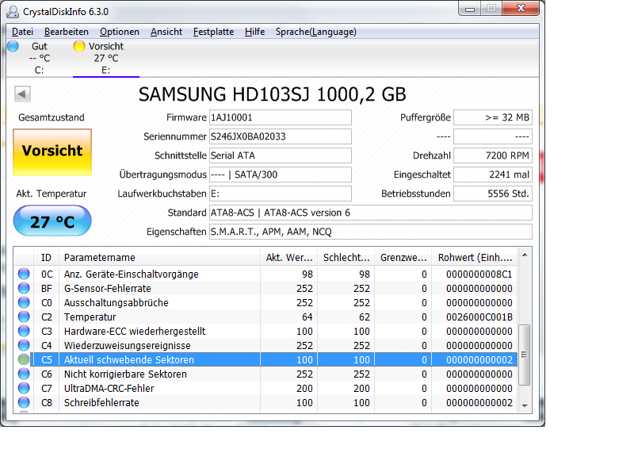Click the yellow Vorsicht health status button
The image size is (634, 476).
click(x=52, y=152)
